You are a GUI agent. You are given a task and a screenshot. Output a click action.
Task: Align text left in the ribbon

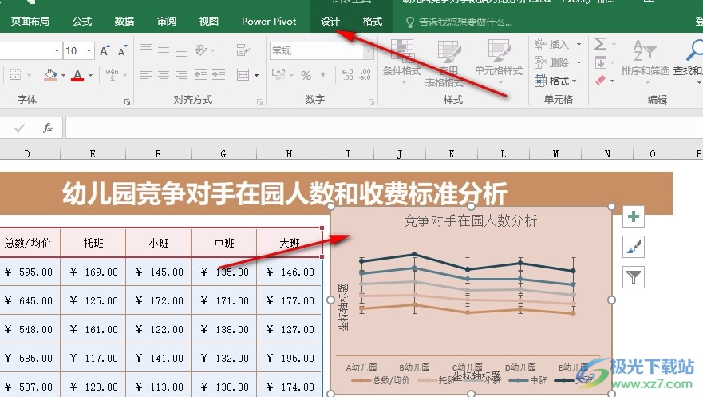pyautogui.click(x=146, y=75)
